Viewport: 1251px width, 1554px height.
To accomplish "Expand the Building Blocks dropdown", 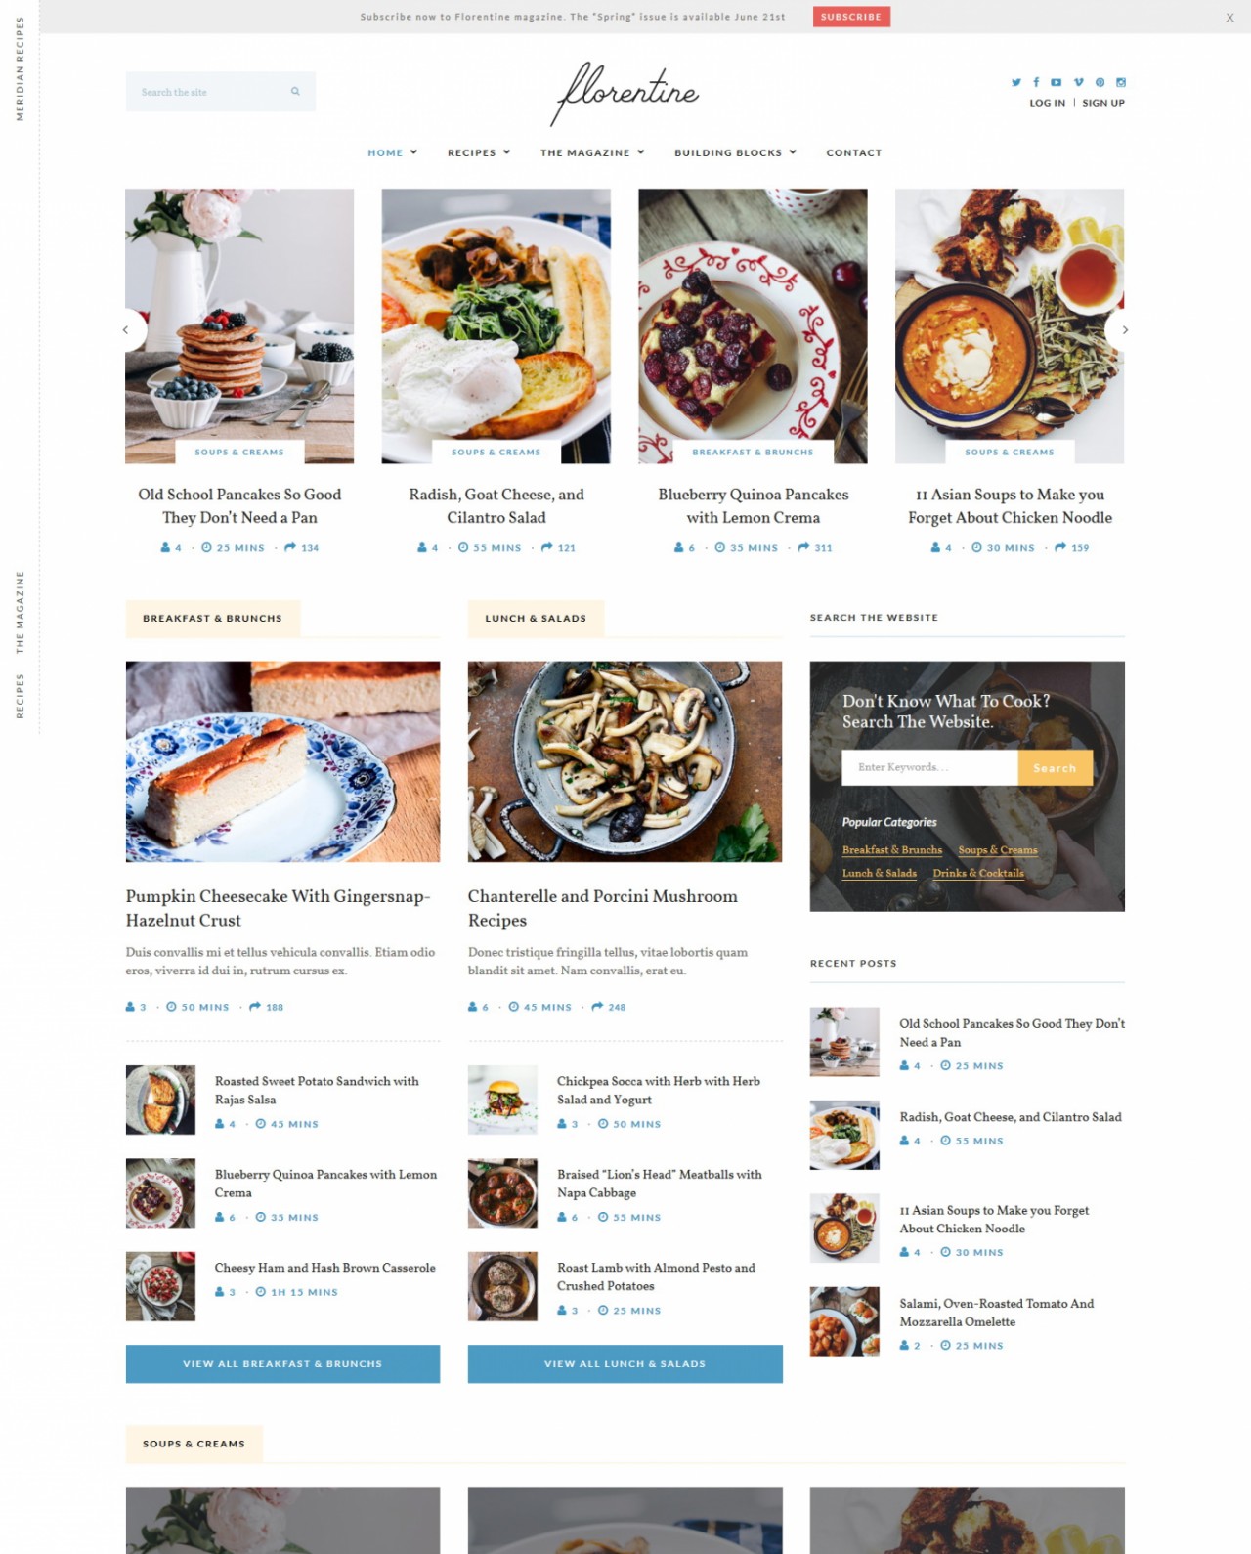I will click(735, 152).
